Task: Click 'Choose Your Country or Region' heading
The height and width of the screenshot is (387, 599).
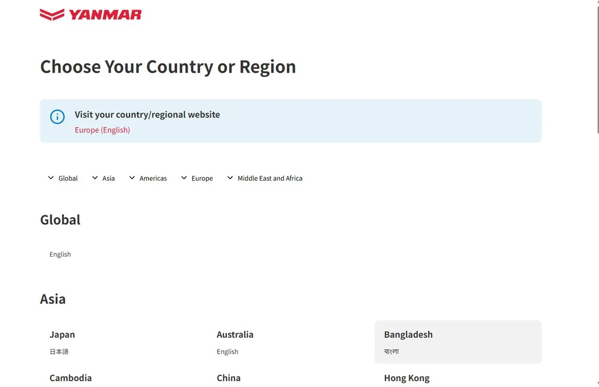Action: (x=168, y=66)
